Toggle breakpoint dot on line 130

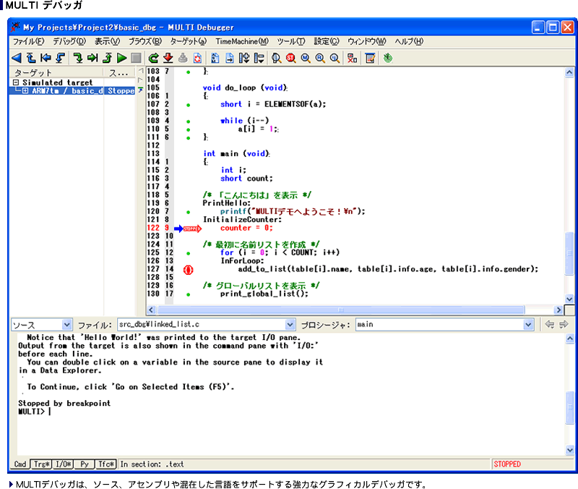189,294
